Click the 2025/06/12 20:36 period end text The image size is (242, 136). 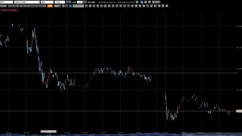coord(126,2)
